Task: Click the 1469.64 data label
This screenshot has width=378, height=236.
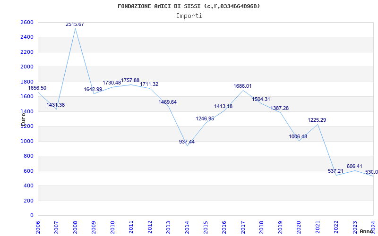Action: click(168, 102)
